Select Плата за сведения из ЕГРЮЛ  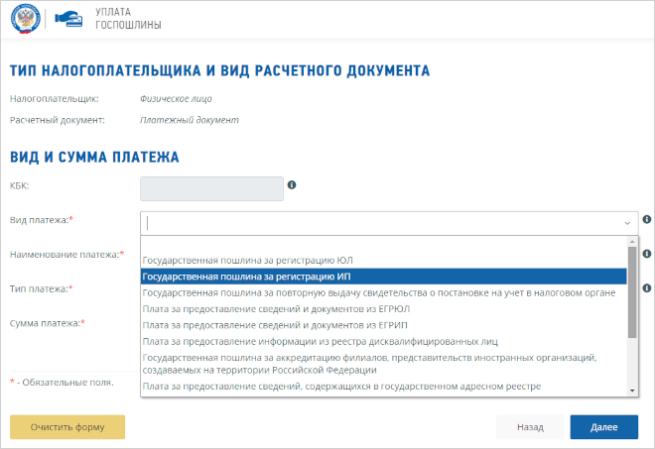point(383,309)
